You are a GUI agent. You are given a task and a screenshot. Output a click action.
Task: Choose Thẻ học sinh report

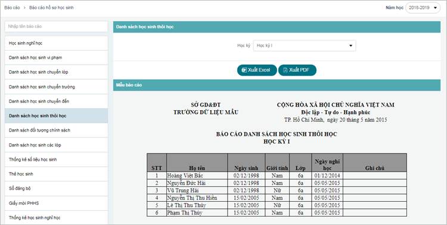(56, 174)
